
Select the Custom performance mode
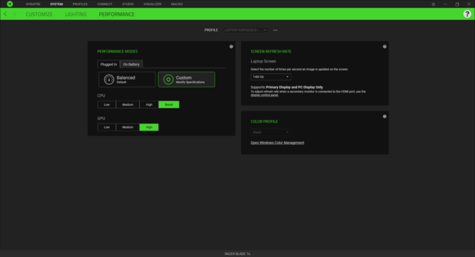186,80
